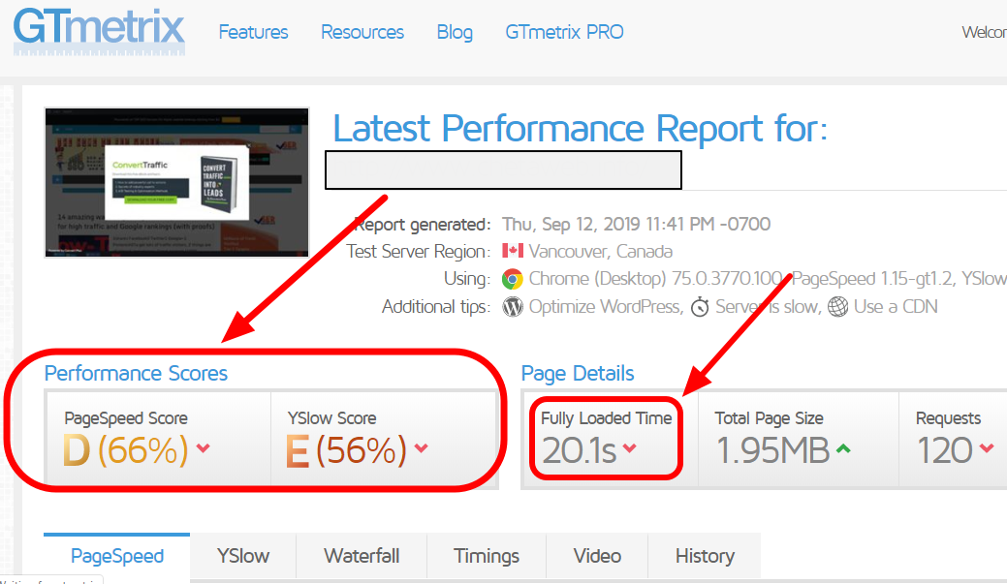Viewport: 1007px width, 584px height.
Task: Click the globe CDN icon
Action: [x=837, y=307]
